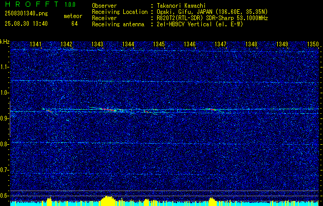Click the 1347 time axis marker
Image resolution: width=323 pixels, height=206 pixels.
[x=221, y=44]
